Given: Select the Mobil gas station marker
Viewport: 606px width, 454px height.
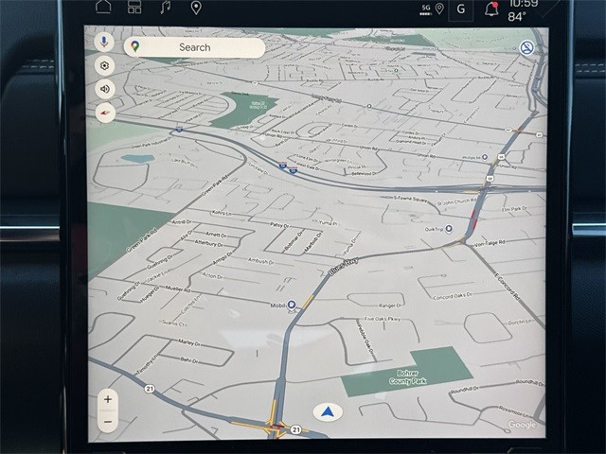Looking at the screenshot, I should (293, 304).
